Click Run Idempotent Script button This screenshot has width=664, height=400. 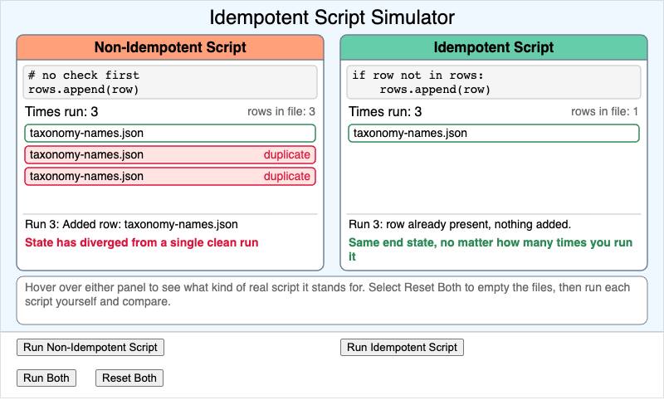tap(402, 348)
